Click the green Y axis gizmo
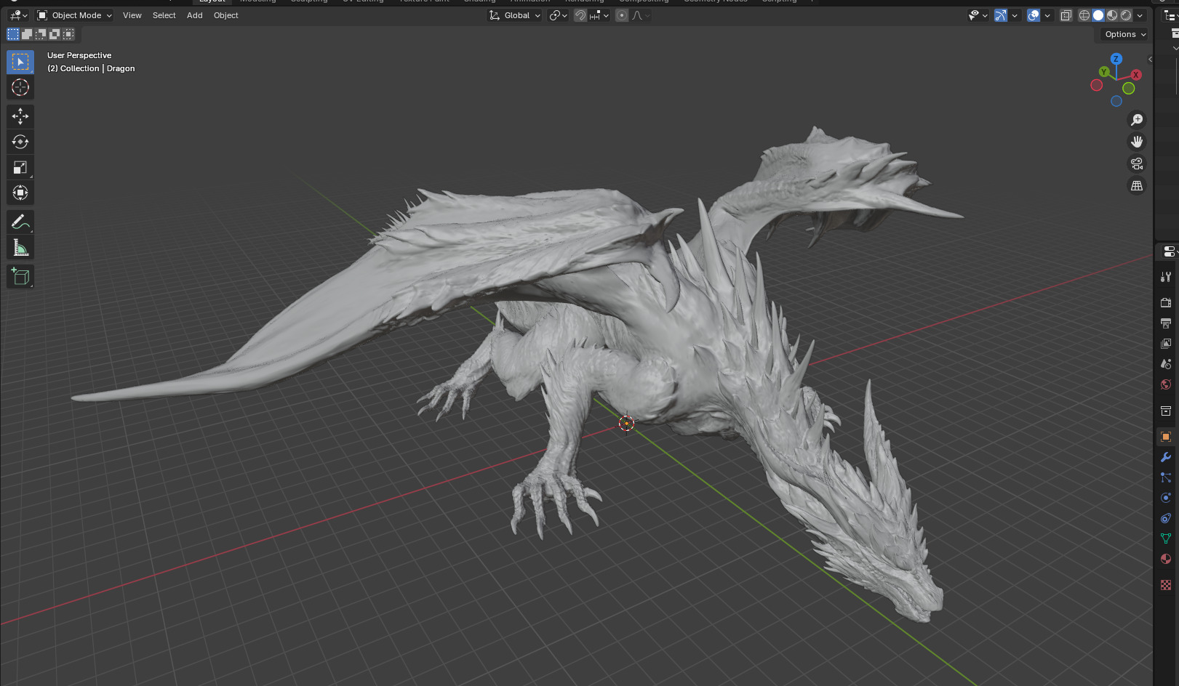 [x=1104, y=72]
